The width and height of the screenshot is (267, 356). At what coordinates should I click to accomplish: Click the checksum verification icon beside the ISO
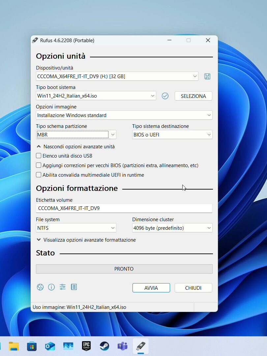(165, 96)
